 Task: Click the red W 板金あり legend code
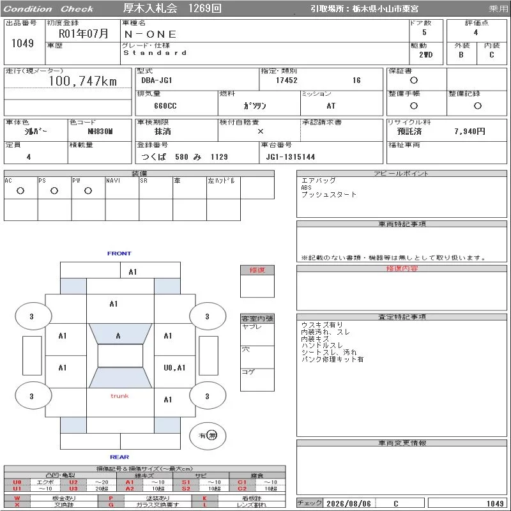(x=17, y=498)
